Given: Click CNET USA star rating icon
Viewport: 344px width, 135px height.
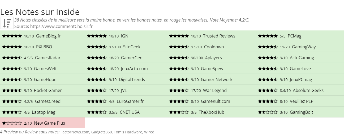Looking at the screenshot, I should [97, 112].
